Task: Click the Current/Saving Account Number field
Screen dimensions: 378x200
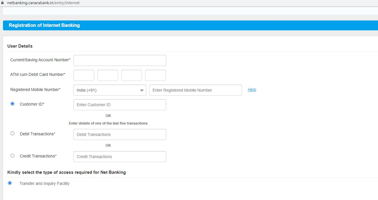Action: click(x=120, y=60)
